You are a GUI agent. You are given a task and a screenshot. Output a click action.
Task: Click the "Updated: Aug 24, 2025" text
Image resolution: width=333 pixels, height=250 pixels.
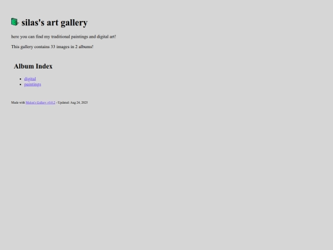click(x=73, y=102)
